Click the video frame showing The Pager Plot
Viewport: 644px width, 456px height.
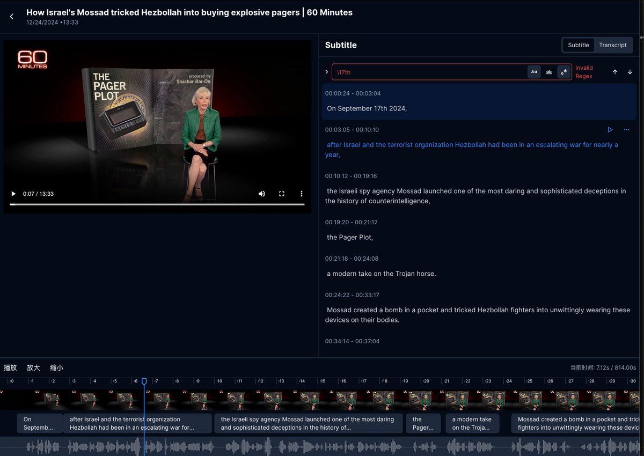157,127
